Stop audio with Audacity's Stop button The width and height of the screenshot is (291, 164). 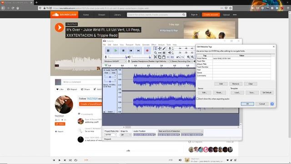pyautogui.click(x=123, y=51)
